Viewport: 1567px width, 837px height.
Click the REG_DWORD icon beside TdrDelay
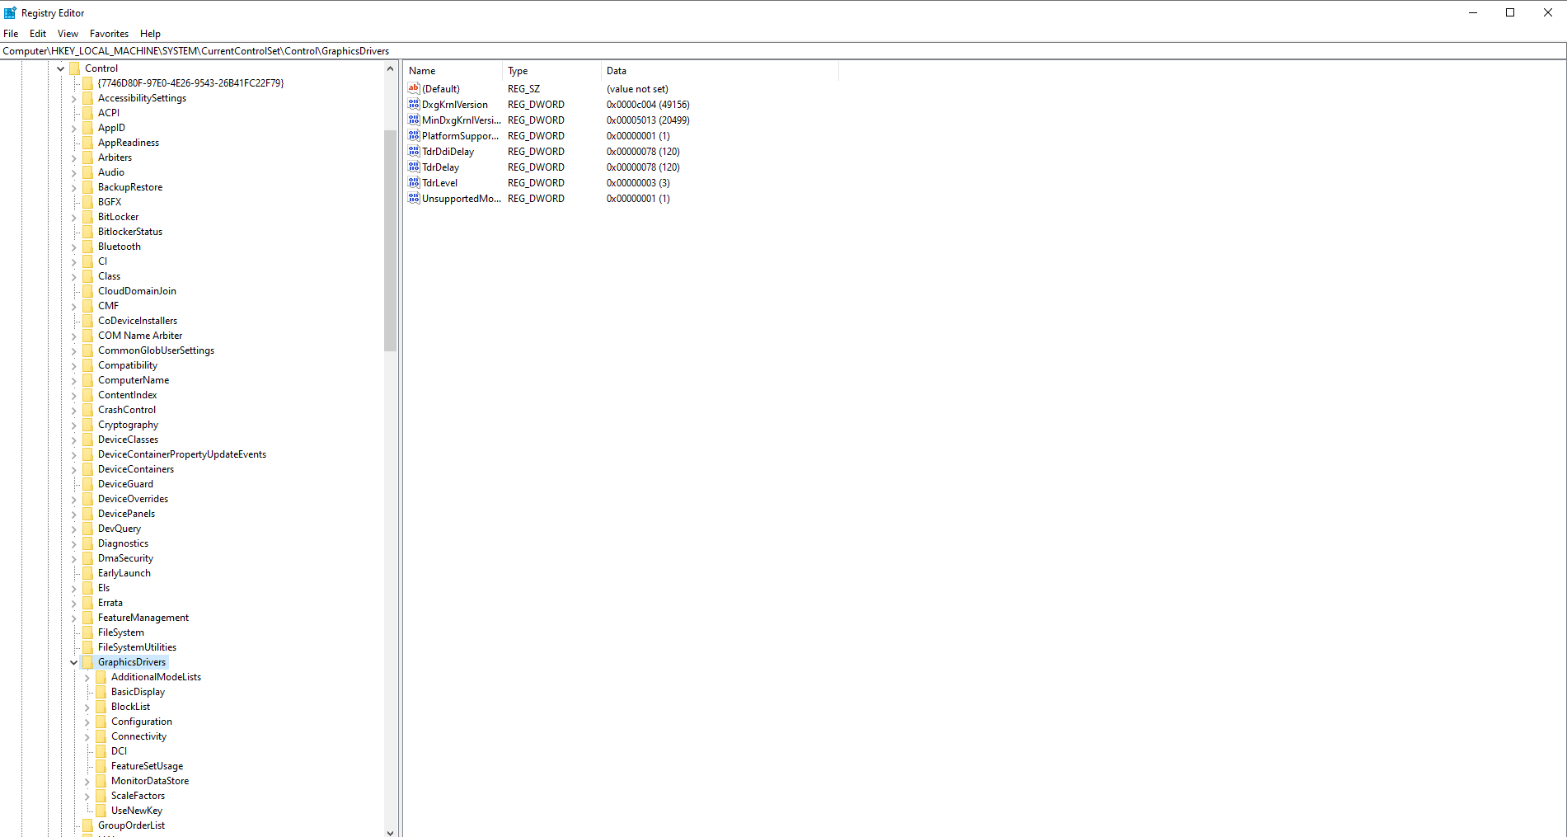tap(413, 167)
